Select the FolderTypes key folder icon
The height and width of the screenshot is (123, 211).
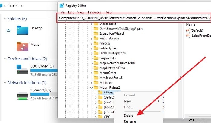96,48
